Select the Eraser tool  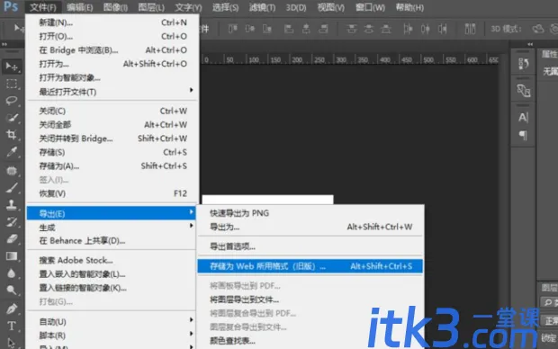12,239
